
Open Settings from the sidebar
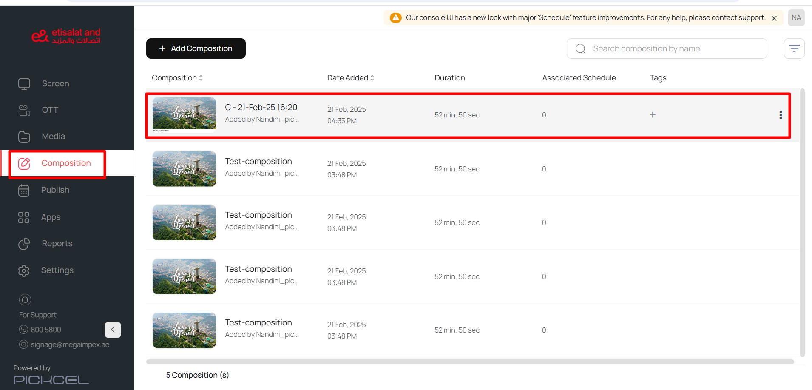point(57,270)
